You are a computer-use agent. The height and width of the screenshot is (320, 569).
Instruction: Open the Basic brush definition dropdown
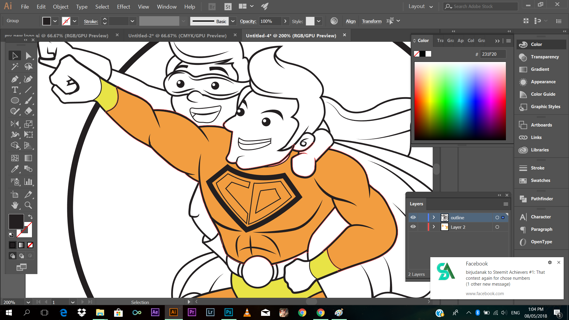(233, 21)
